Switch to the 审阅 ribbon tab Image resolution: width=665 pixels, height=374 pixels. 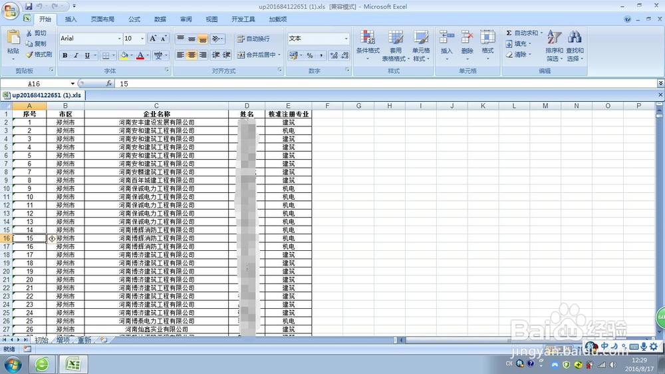[x=186, y=19]
